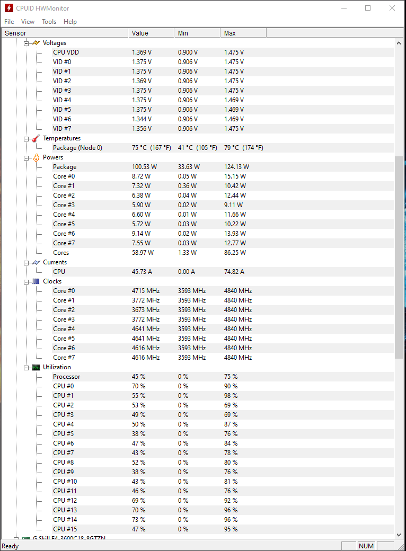Click the Utilization graph icon
The image size is (406, 551).
point(36,367)
